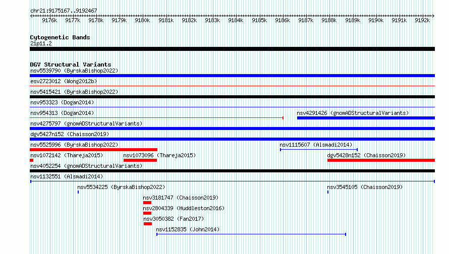
Task: Click ruler position 9178k
Action: (x=96, y=20)
